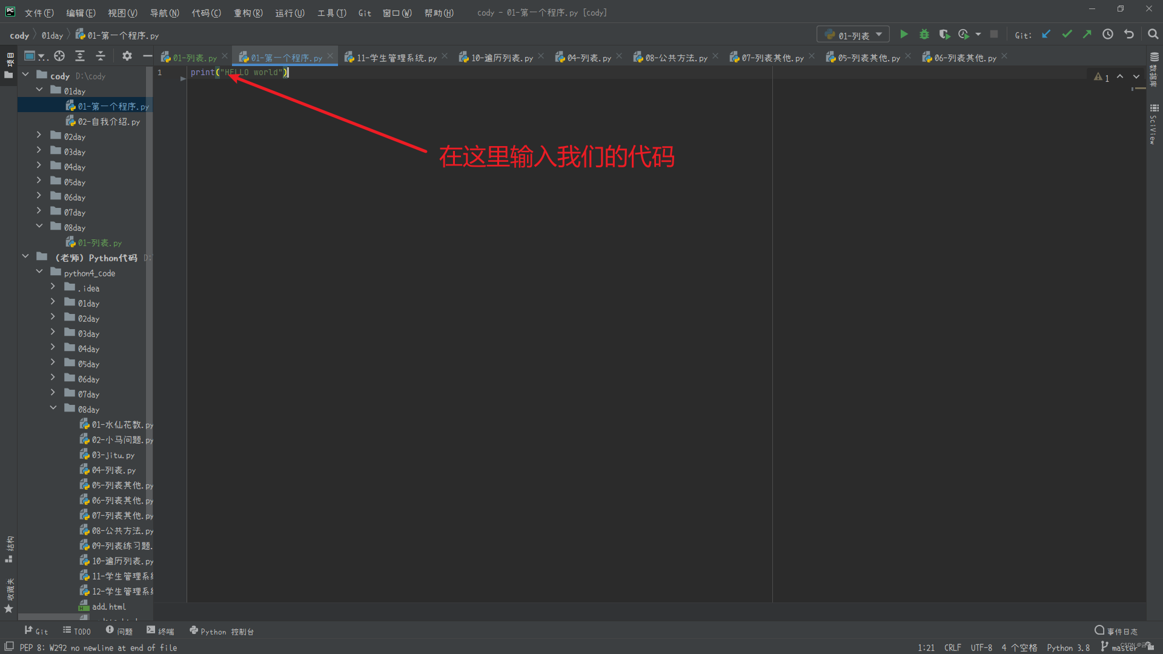Close the 10-遍历列表.py tab
Viewport: 1163px width, 654px height.
pos(541,56)
